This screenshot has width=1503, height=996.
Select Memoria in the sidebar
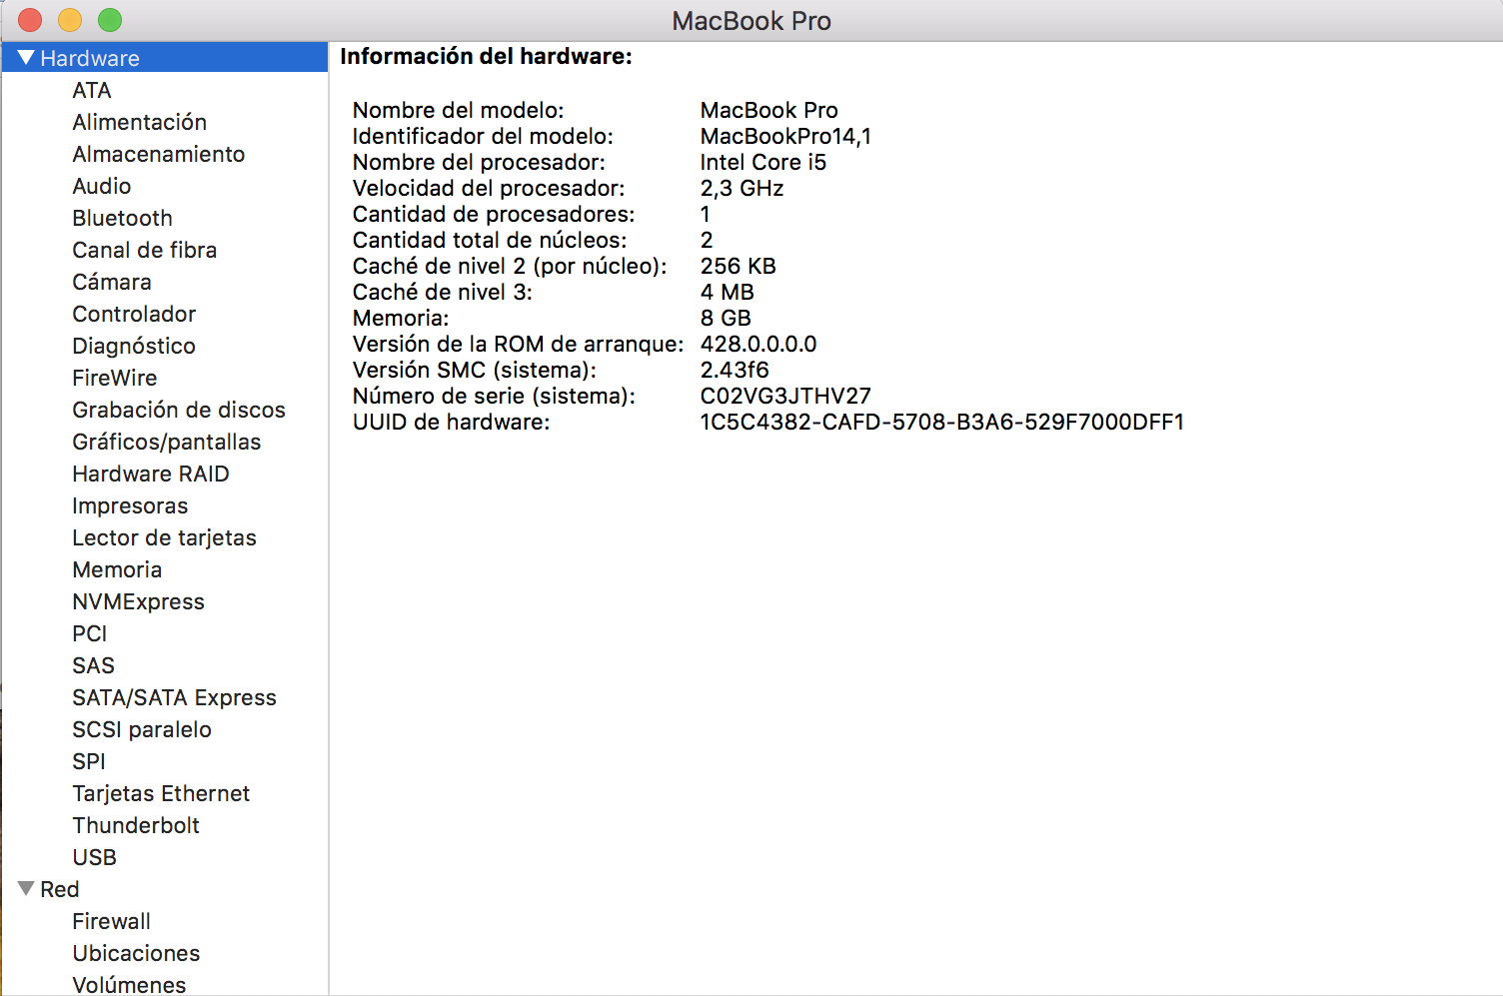click(117, 569)
